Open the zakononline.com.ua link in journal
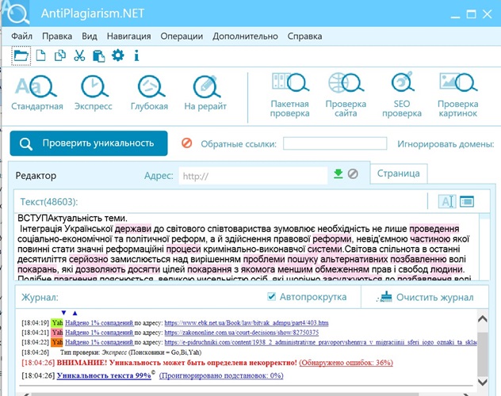The width and height of the screenshot is (501, 396). coord(242,333)
